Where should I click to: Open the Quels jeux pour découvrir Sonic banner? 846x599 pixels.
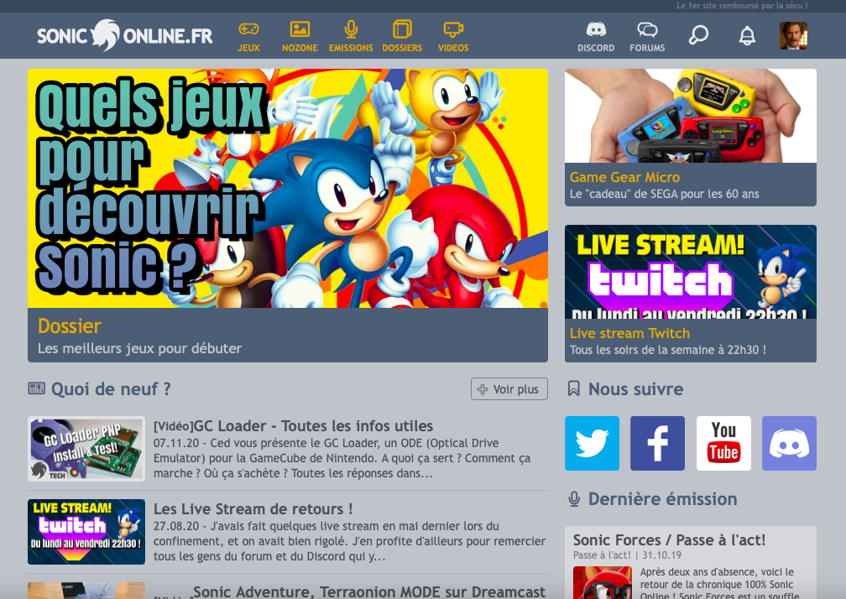pos(288,188)
